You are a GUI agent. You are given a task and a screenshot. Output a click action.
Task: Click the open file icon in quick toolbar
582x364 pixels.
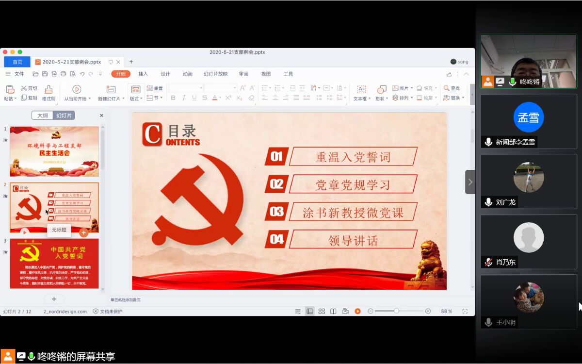coord(35,74)
